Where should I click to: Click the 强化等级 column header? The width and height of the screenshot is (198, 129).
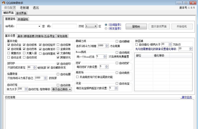tap(161, 56)
